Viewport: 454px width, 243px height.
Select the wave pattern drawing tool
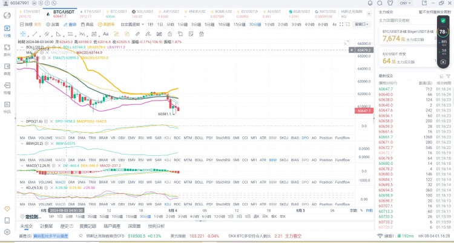point(82,34)
